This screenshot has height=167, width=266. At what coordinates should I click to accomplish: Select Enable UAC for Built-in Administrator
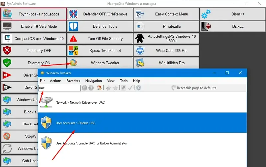(x=142, y=143)
